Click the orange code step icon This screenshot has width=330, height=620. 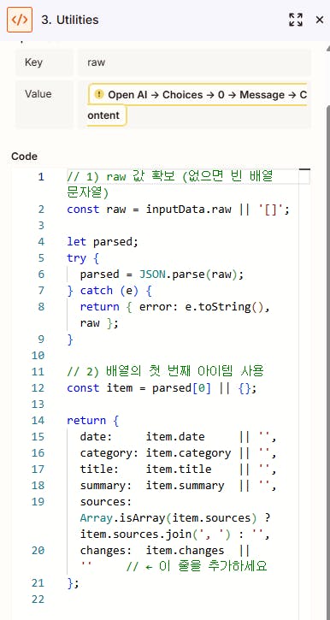20,20
